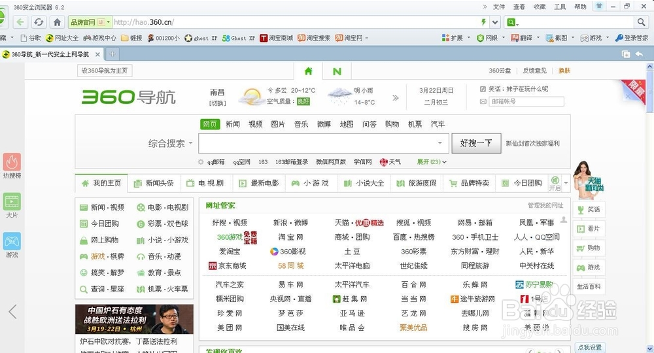Open the 大片 sidebar icon
The image size is (654, 353).
(x=12, y=202)
